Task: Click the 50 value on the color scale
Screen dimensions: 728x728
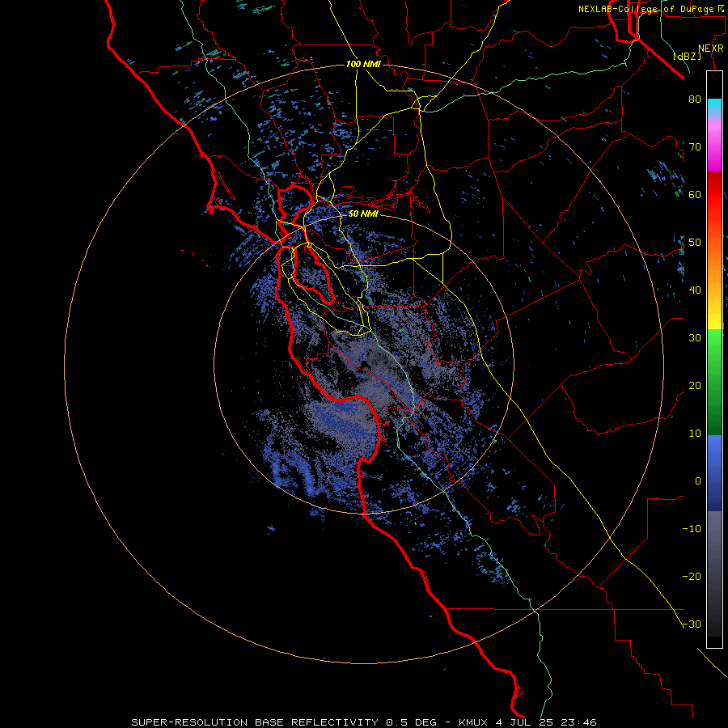Action: (x=695, y=243)
